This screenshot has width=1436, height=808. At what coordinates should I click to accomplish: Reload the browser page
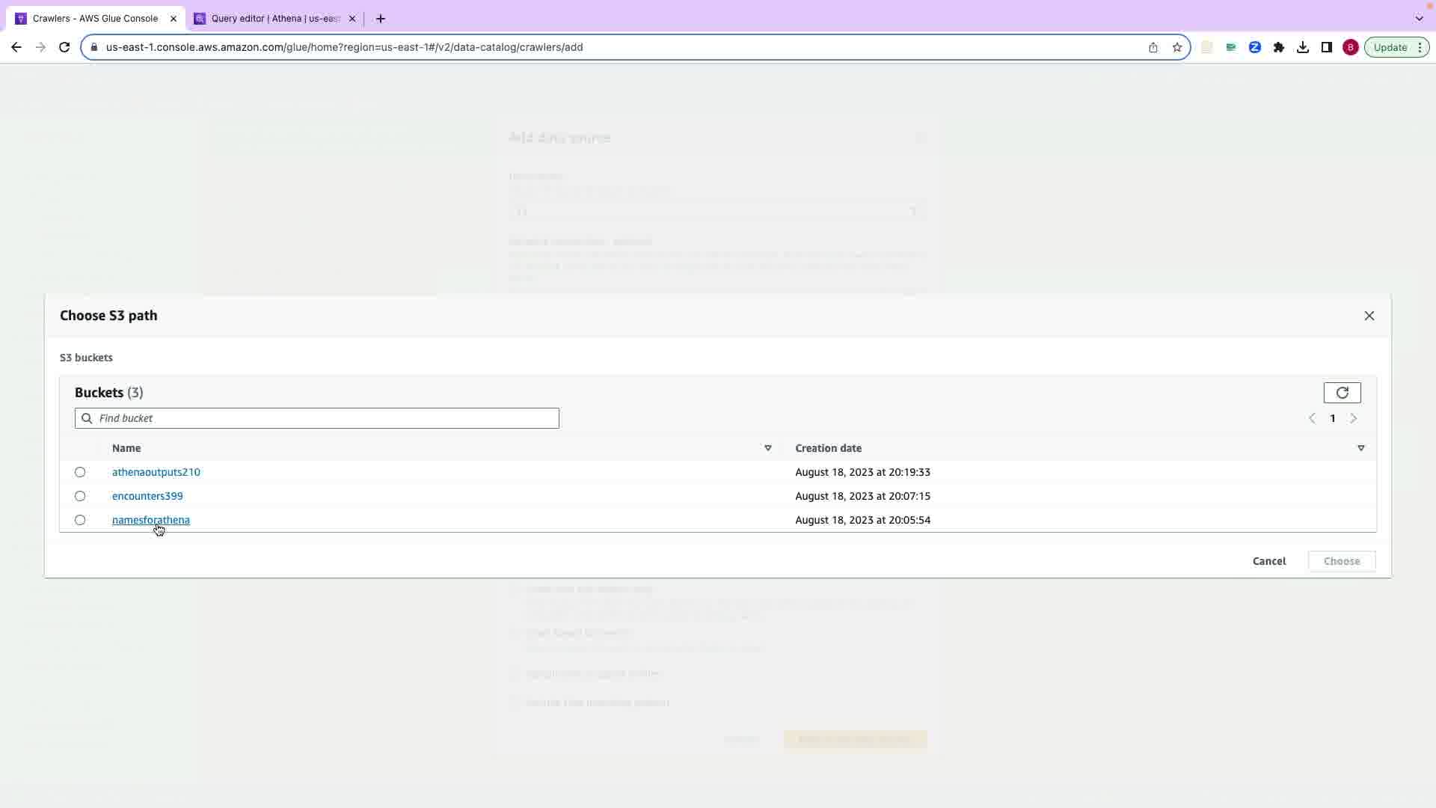[64, 47]
